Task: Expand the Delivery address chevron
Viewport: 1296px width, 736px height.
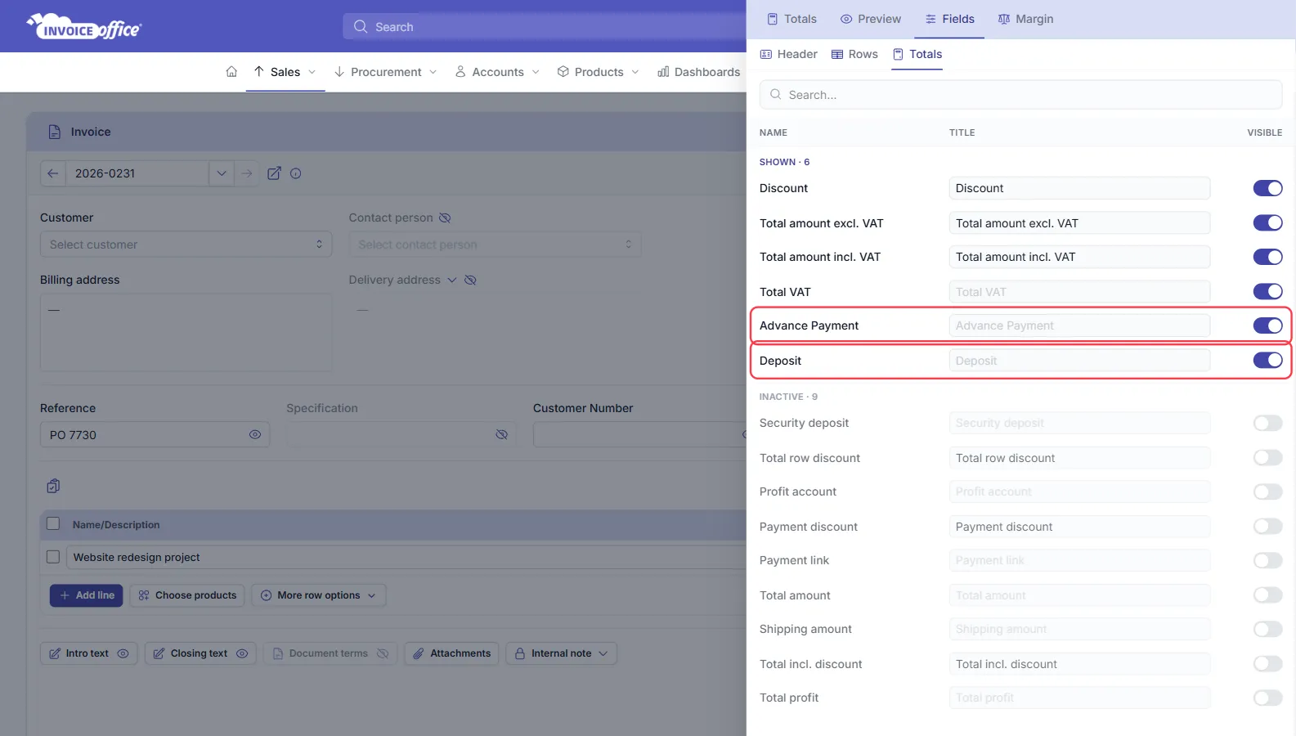Action: (x=451, y=280)
